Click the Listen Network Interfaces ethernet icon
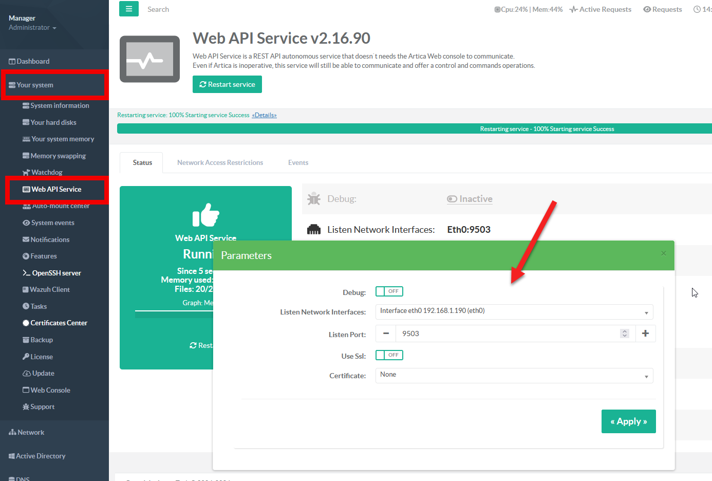The image size is (712, 481). click(x=314, y=230)
